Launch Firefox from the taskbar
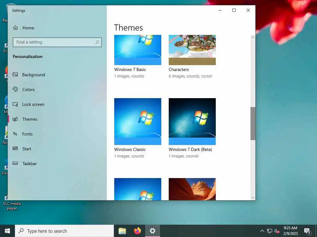317x237 pixels. tap(137, 231)
